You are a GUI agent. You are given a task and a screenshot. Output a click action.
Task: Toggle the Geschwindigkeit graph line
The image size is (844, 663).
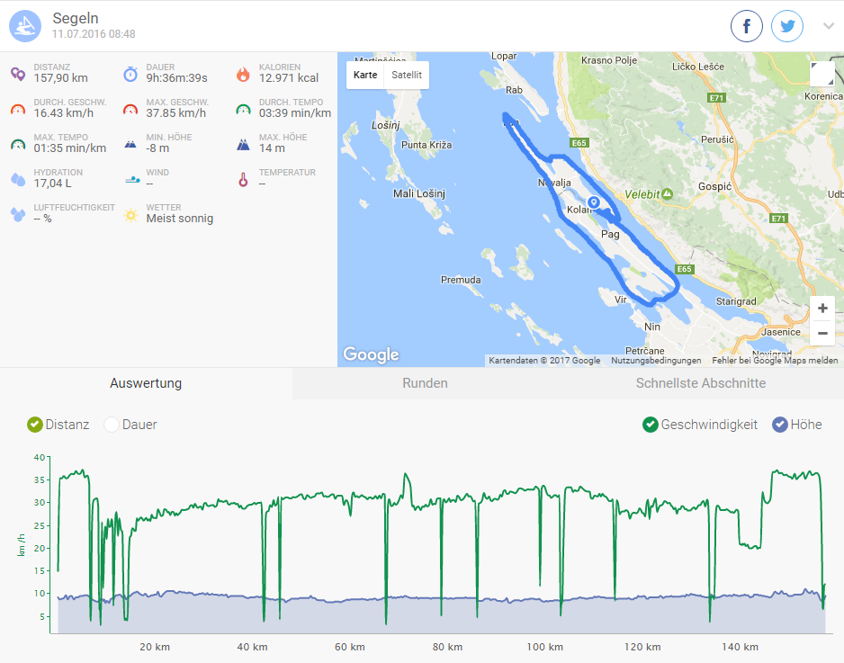(651, 425)
